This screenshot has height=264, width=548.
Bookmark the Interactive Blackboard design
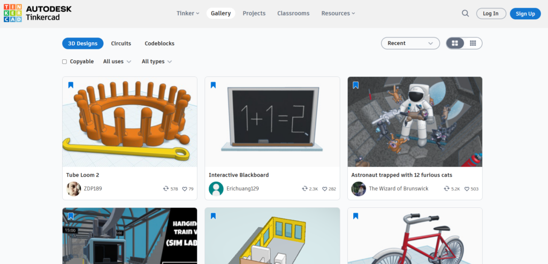click(x=213, y=85)
